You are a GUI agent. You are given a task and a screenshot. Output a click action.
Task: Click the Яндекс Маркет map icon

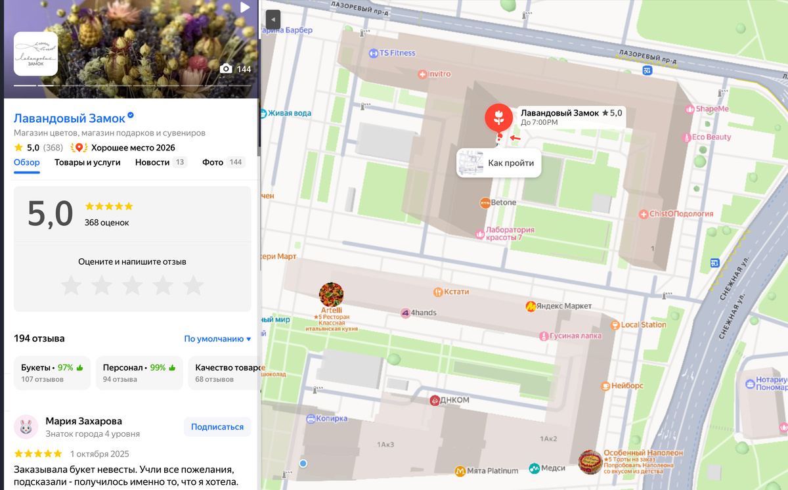[x=531, y=306]
